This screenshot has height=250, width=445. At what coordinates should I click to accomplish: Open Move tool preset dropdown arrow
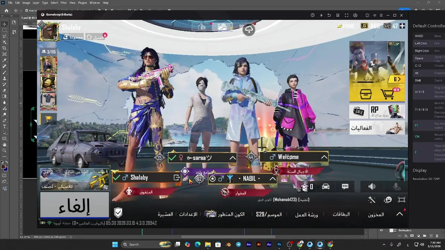pos(21,10)
